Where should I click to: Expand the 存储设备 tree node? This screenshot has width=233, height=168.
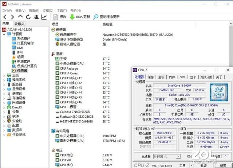tap(4, 98)
